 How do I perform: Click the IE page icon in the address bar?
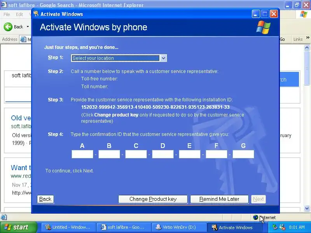click(x=23, y=40)
